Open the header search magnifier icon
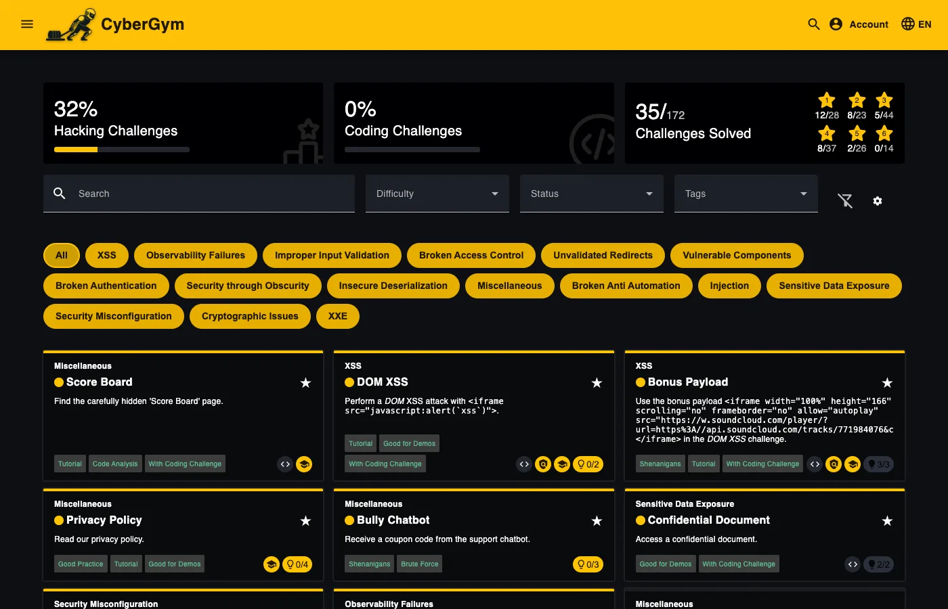Image resolution: width=948 pixels, height=609 pixels. 814,24
